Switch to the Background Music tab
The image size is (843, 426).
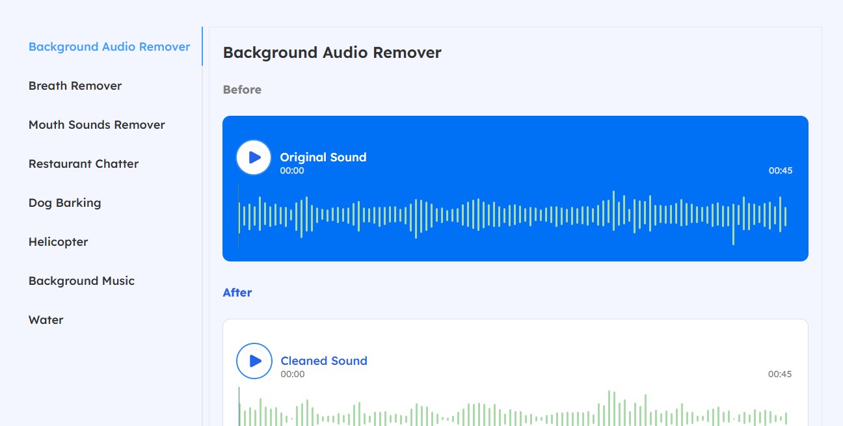82,281
